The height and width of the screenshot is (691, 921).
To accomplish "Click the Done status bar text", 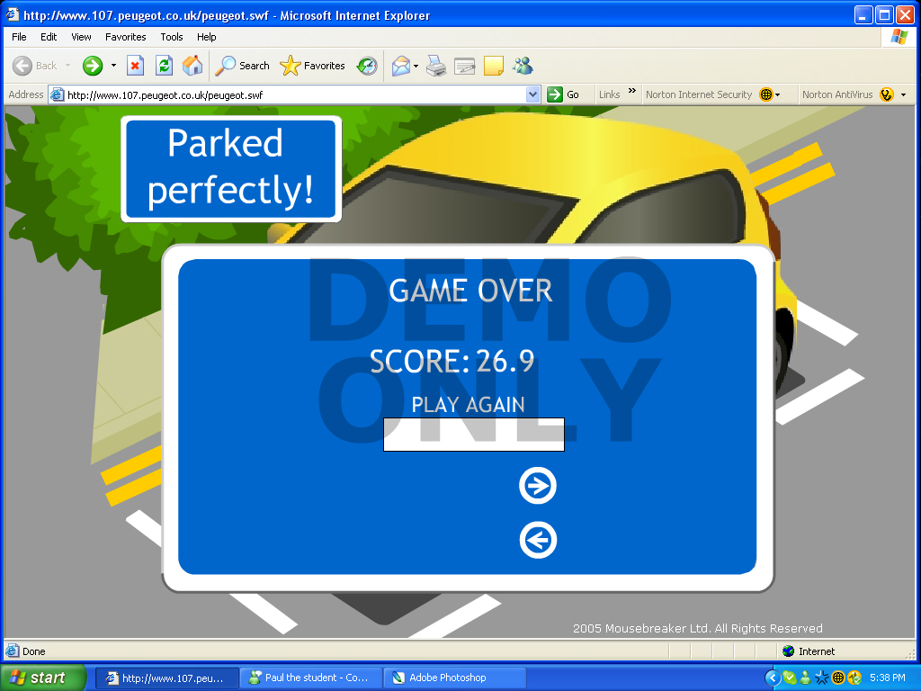I will [x=33, y=651].
